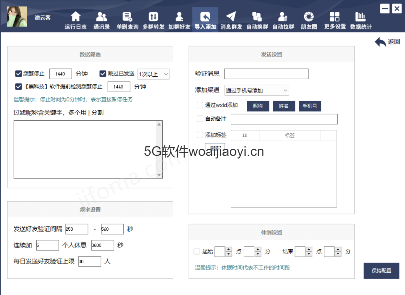Click the 连续加 count field

pyautogui.click(x=48, y=245)
